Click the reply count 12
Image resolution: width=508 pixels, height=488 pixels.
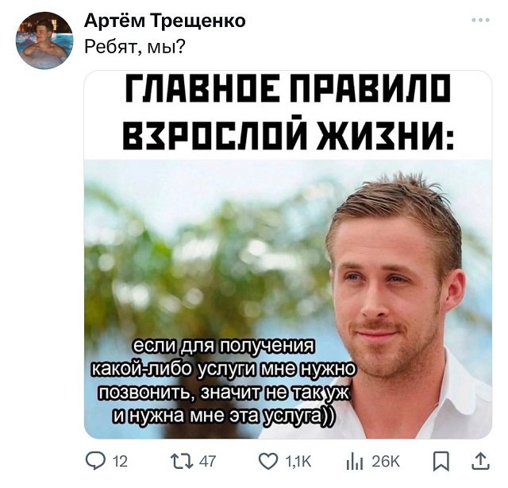point(120,462)
